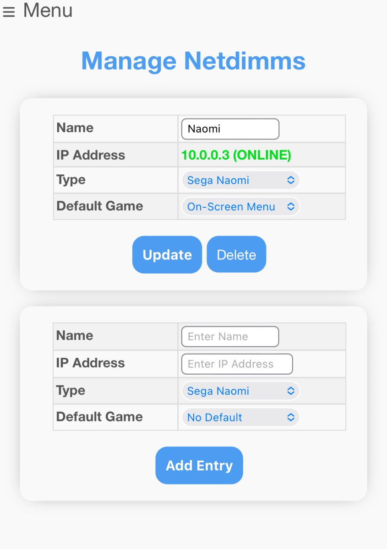Click the Manage Netdimms heading
The height and width of the screenshot is (549, 387).
(193, 61)
